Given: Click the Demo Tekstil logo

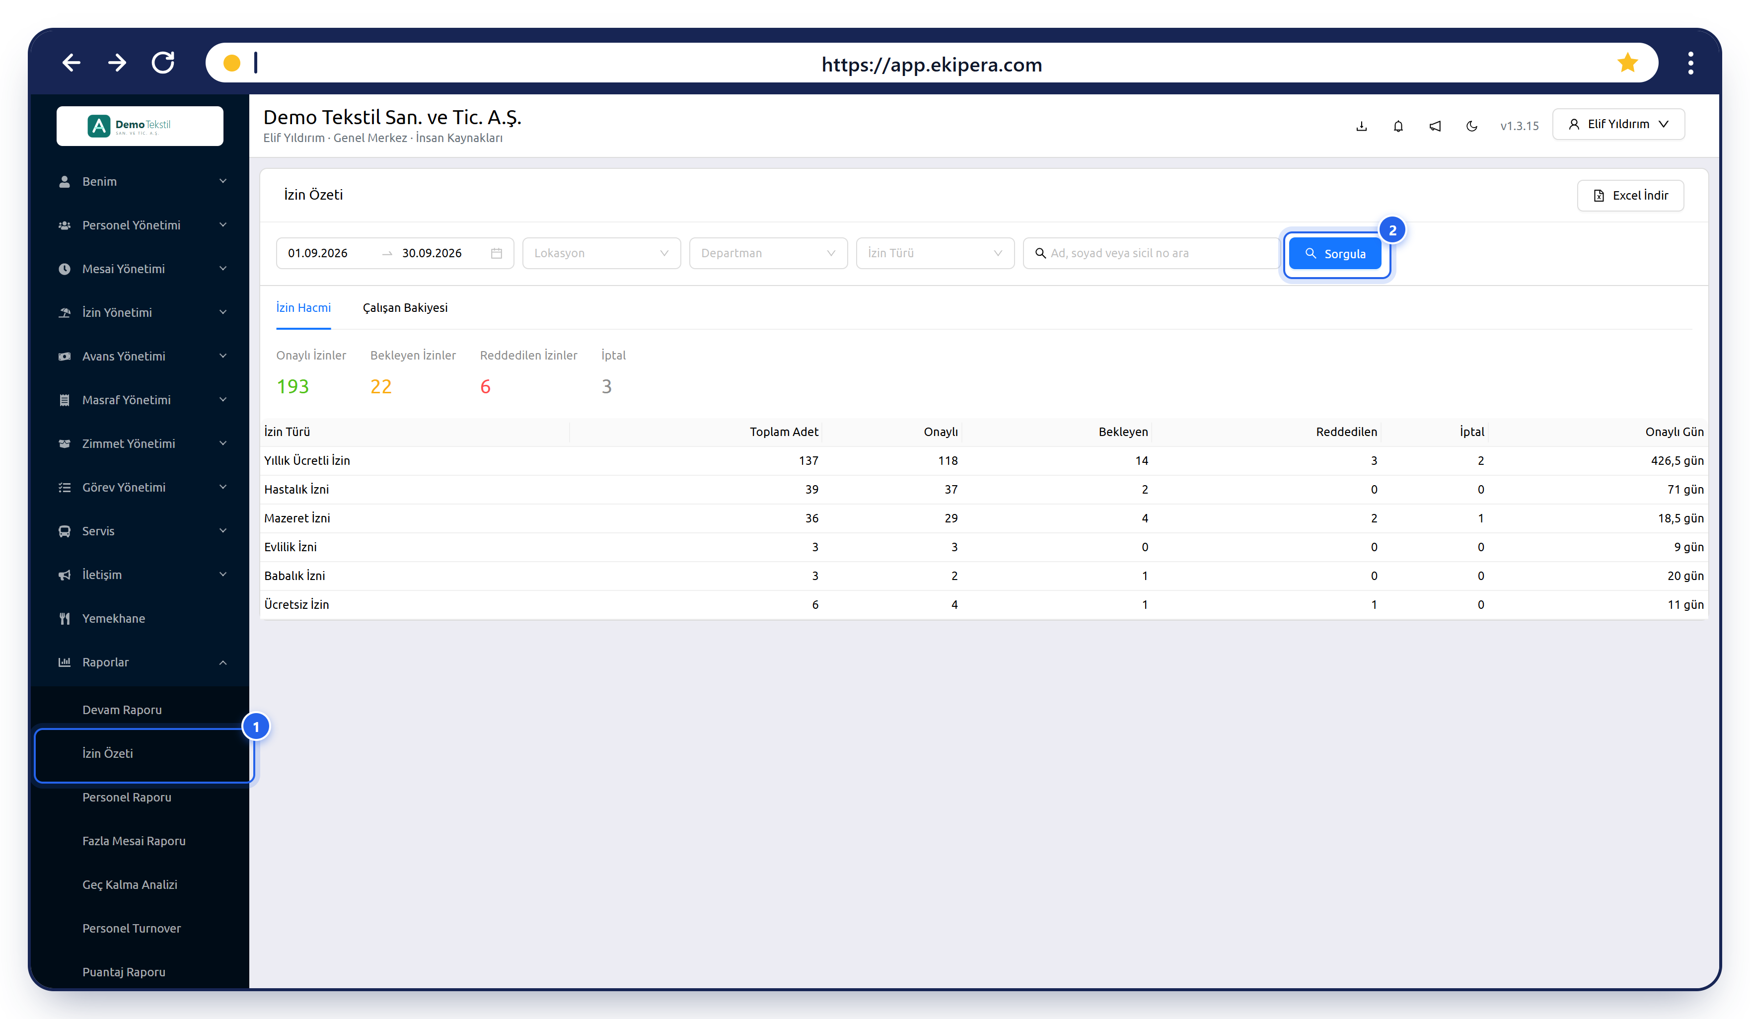Looking at the screenshot, I should pyautogui.click(x=140, y=126).
